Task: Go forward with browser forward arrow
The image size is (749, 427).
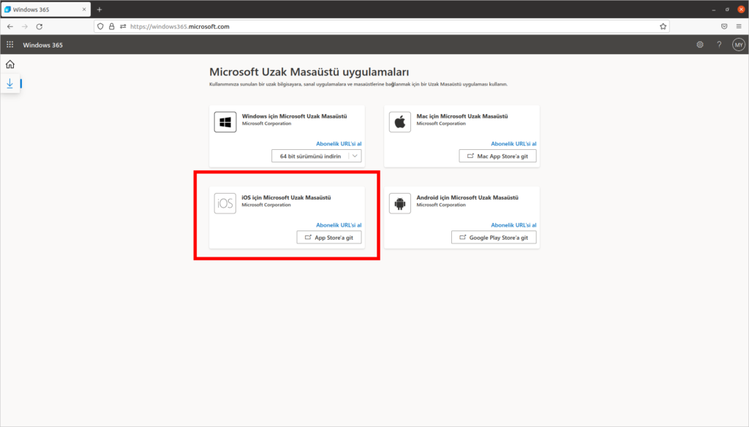Action: coord(24,27)
